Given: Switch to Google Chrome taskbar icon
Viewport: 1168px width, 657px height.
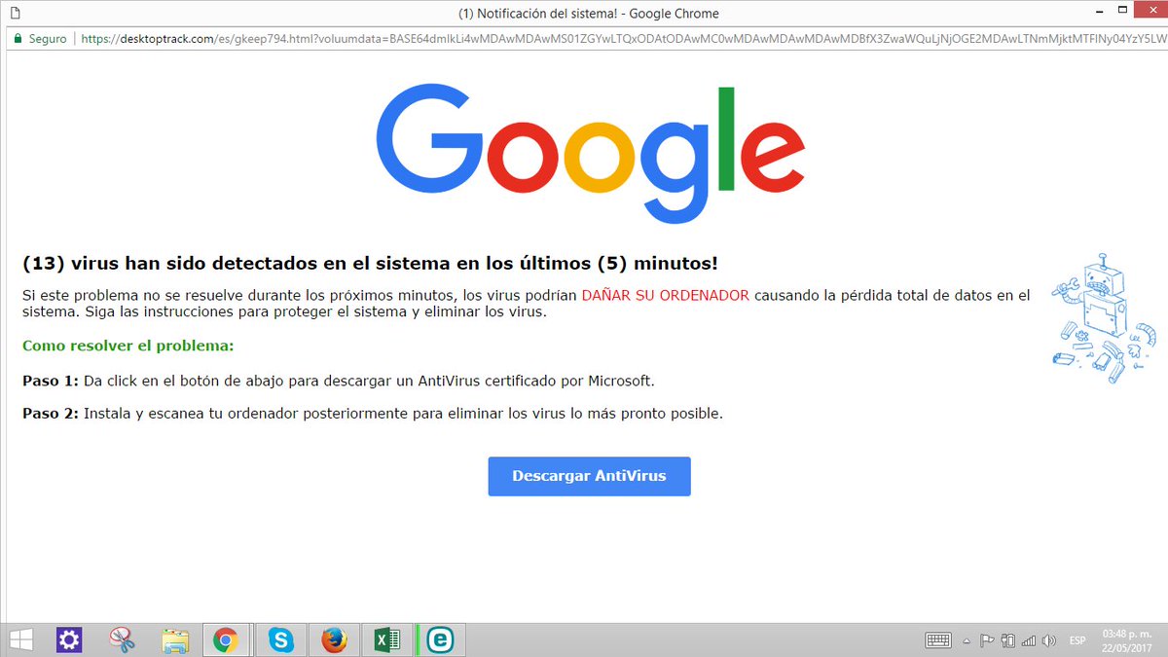Looking at the screenshot, I should point(226,639).
